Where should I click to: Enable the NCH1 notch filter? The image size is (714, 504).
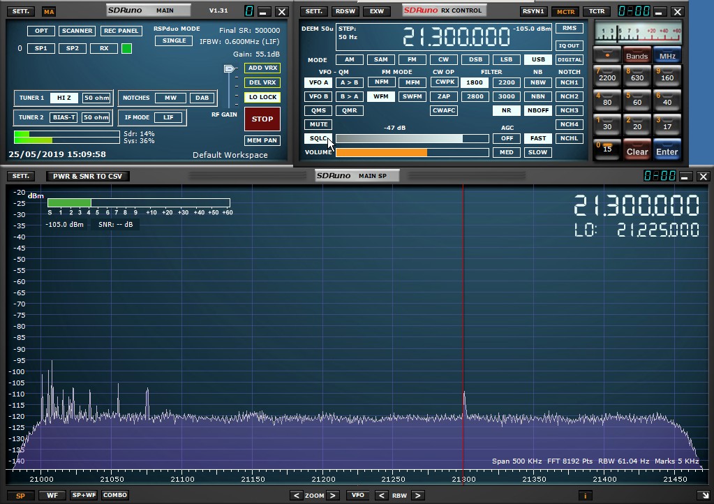tap(570, 82)
